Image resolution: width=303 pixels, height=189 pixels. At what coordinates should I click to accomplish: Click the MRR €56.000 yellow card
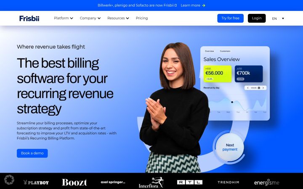[218, 74]
